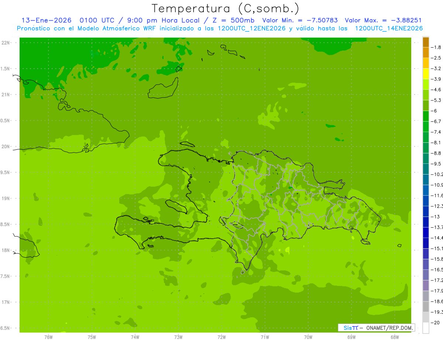The image size is (443, 342).
Task: Click the 'Valor Min. = -7.50783' readout
Action: click(300, 20)
